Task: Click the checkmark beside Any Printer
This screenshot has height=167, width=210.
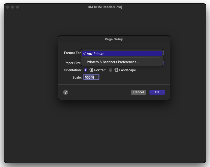Action: tap(84, 53)
